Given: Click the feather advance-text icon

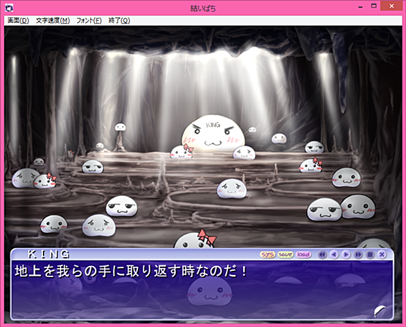Looking at the screenshot, I should click(380, 311).
